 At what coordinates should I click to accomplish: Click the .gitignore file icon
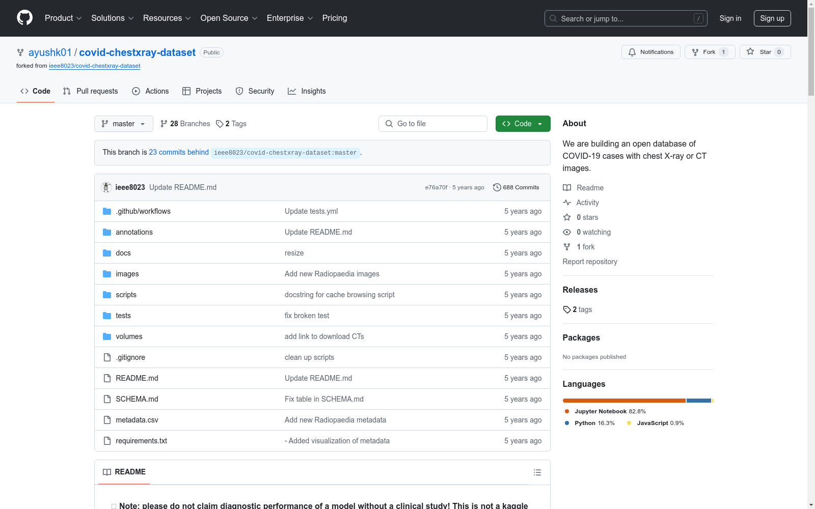(x=107, y=357)
